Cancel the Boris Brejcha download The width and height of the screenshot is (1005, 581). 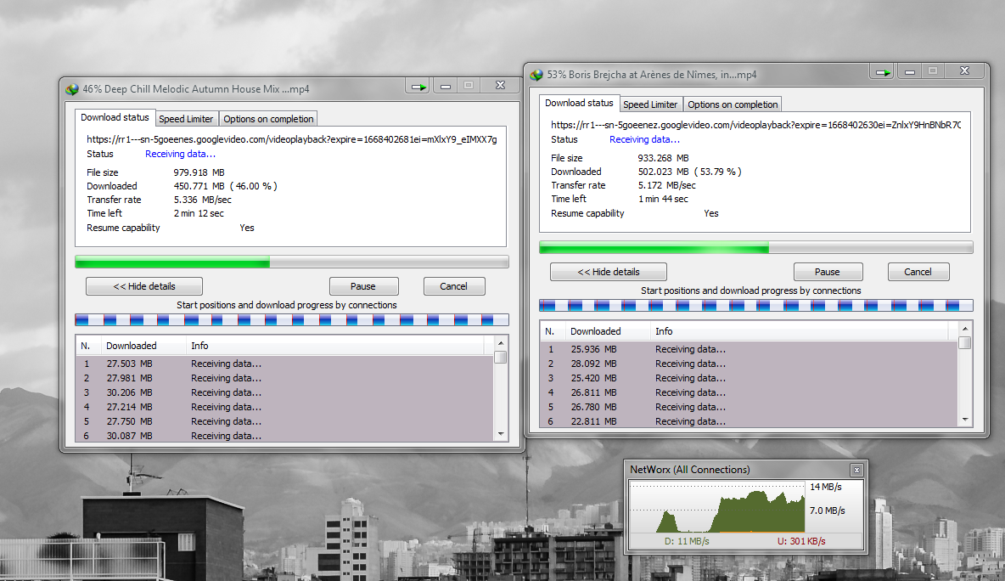918,272
